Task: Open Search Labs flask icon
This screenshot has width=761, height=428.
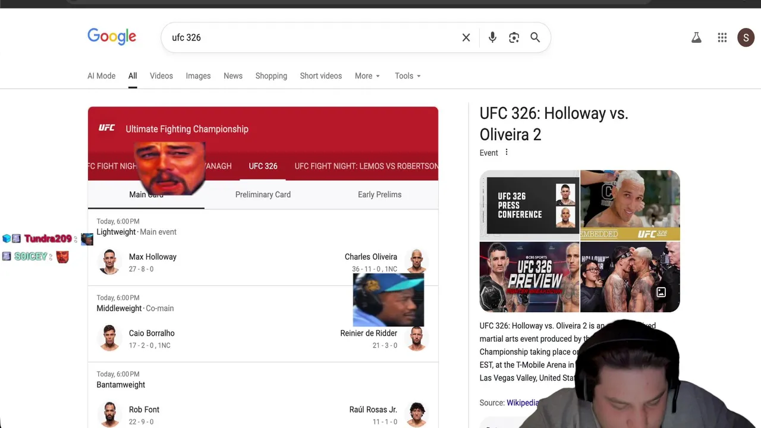Action: pos(696,37)
